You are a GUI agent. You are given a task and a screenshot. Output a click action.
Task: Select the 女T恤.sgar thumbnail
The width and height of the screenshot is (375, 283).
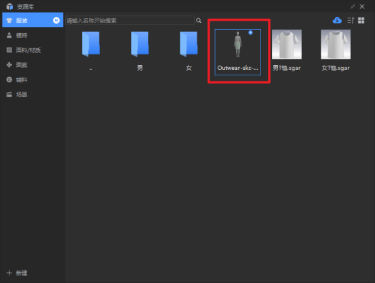(x=336, y=50)
